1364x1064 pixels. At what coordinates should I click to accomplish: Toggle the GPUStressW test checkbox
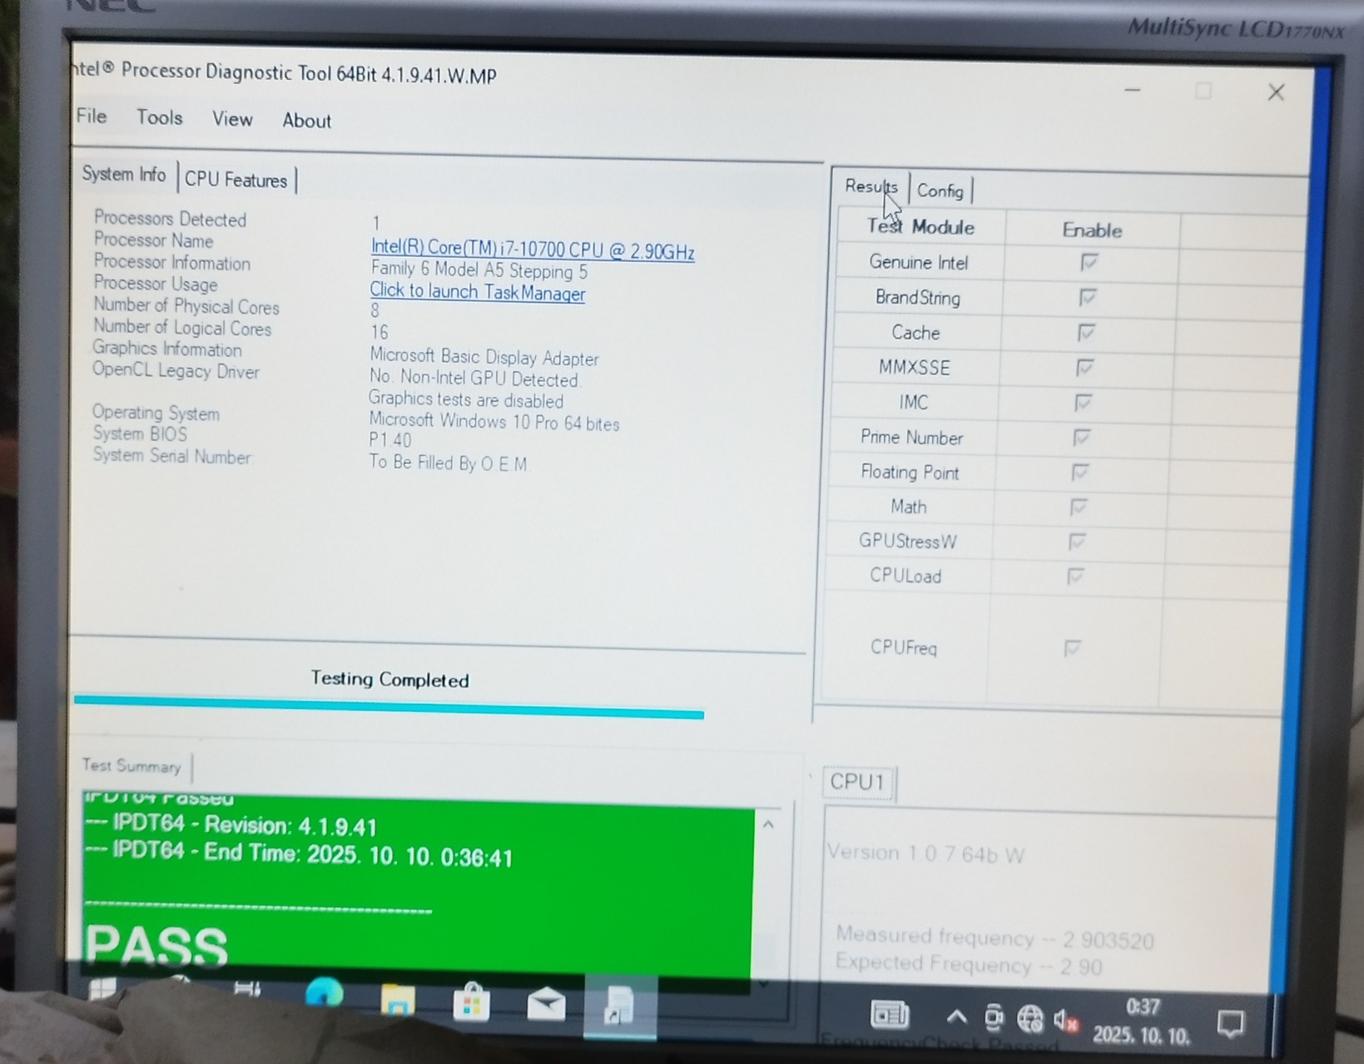(x=1076, y=542)
